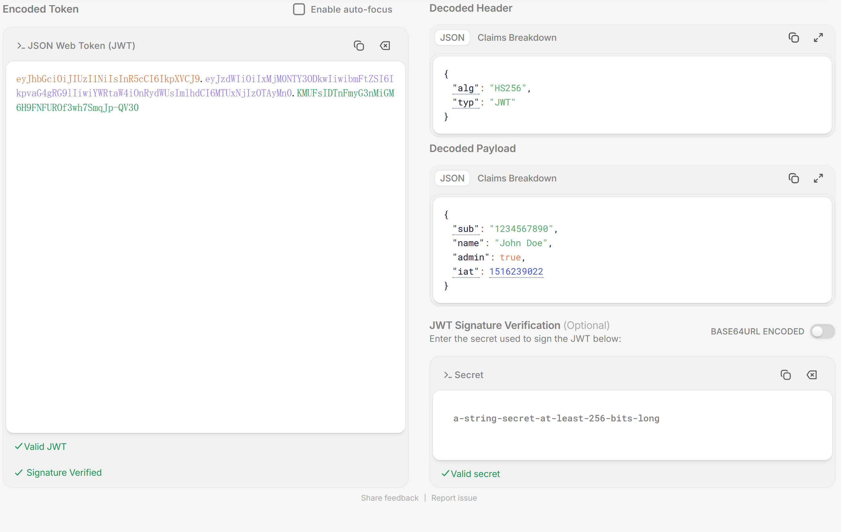Viewport: 841px width, 532px height.
Task: Click the "iat" claim key in payload
Action: tap(466, 272)
